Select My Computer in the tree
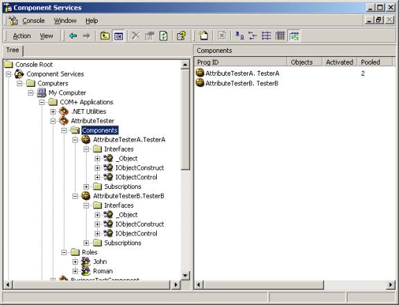This screenshot has height=305, width=399. pyautogui.click(x=67, y=92)
